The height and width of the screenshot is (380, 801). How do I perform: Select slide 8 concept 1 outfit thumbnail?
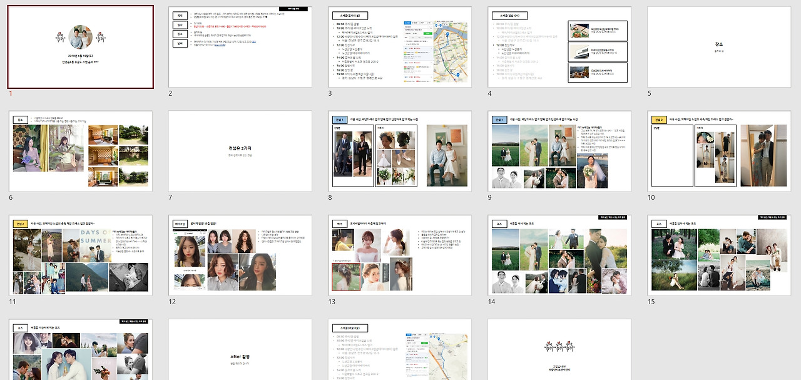(400, 151)
